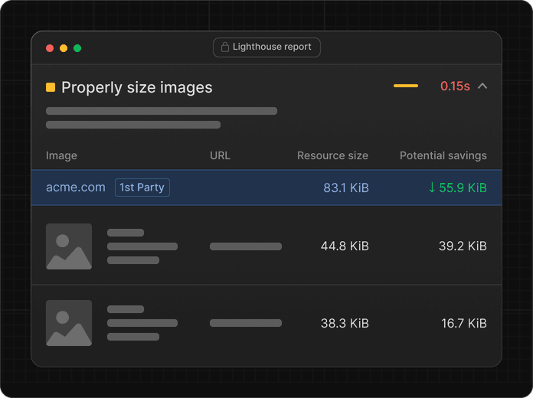The width and height of the screenshot is (533, 398).
Task: Click the 1st Party badge
Action: coord(142,188)
